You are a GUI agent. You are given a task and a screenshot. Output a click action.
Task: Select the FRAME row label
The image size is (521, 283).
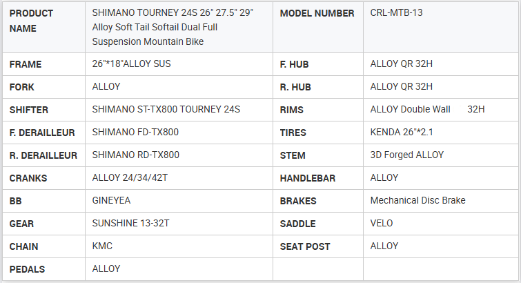(26, 64)
